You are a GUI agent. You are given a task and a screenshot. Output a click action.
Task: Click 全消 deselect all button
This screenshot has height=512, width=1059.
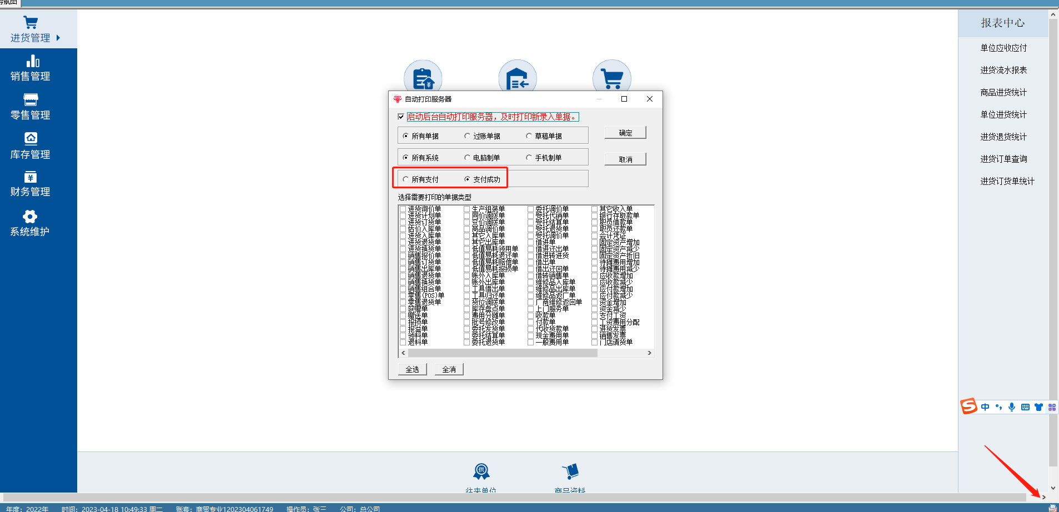449,369
